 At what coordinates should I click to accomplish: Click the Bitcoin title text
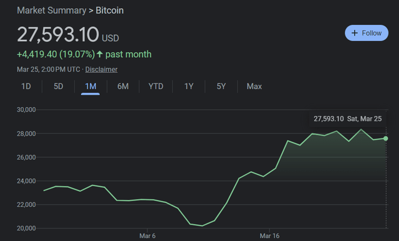point(110,11)
